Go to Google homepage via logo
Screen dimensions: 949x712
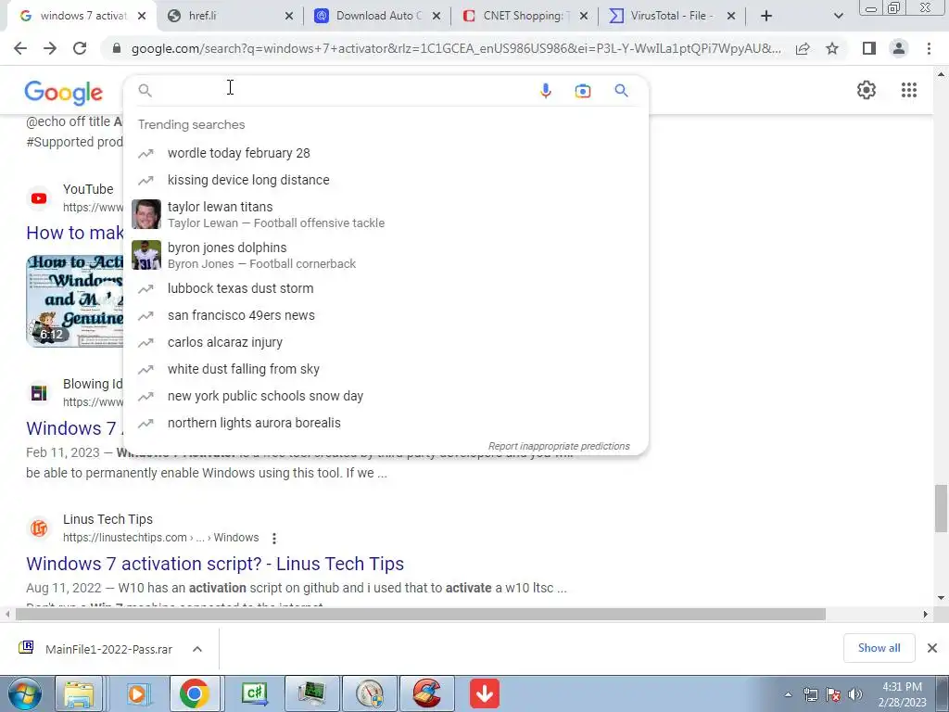coord(64,93)
